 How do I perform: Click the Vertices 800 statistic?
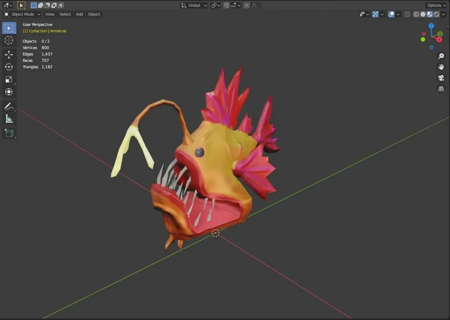36,48
